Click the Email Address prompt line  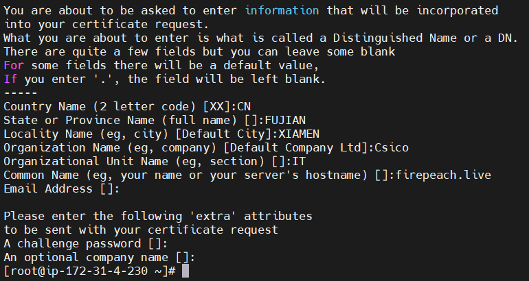click(61, 188)
